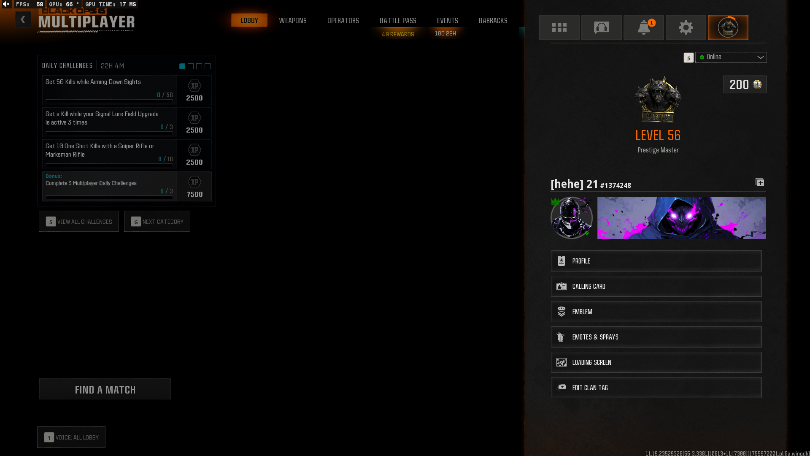The height and width of the screenshot is (456, 810).
Task: Open VIEW ALL CHALLENGES
Action: (78, 221)
